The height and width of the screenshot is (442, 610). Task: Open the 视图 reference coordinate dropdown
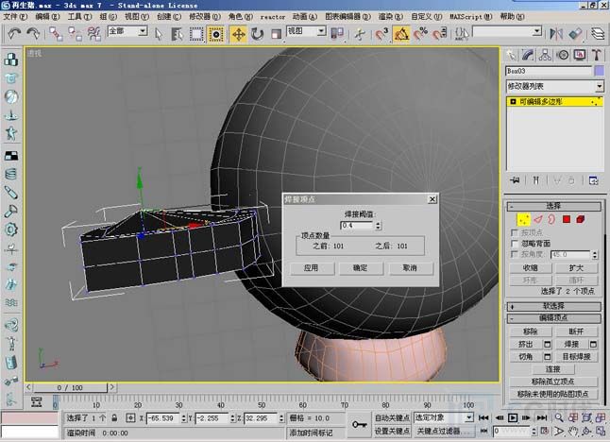tap(306, 31)
